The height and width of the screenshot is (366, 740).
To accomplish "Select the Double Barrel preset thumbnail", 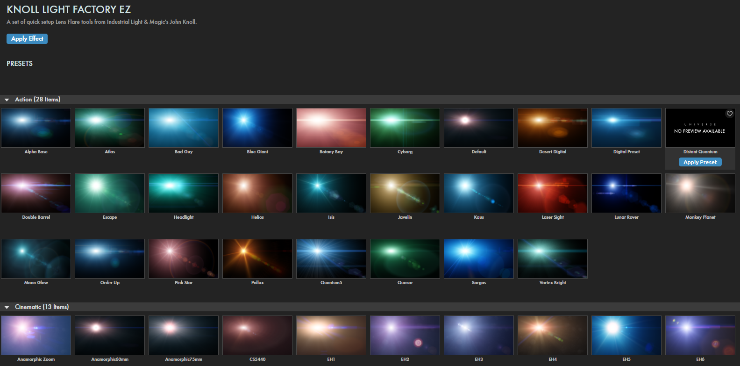I will 36,193.
